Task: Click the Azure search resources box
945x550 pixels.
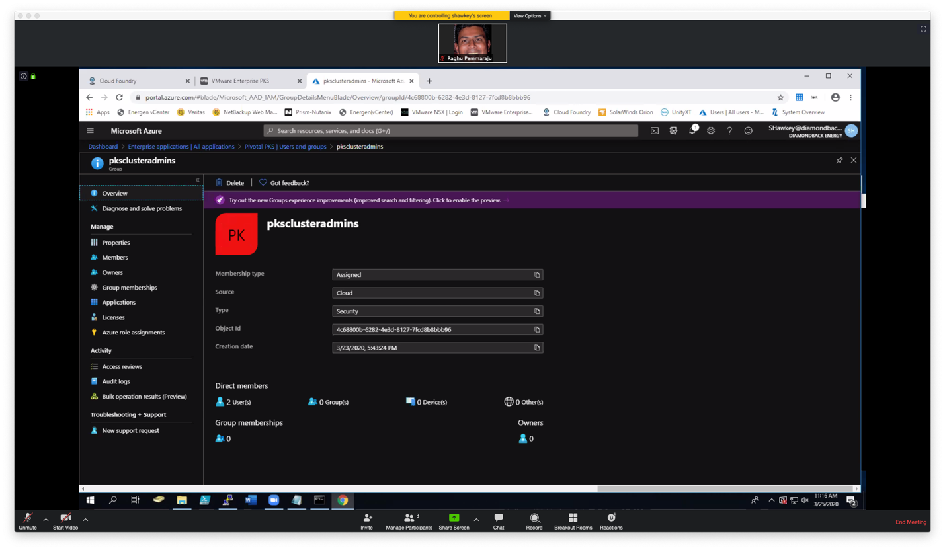Action: 450,131
